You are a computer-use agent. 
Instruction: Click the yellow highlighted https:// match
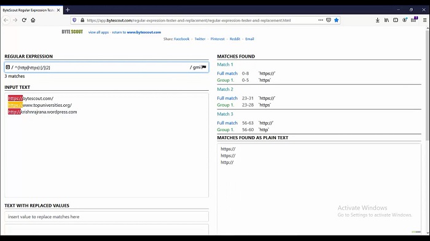(x=15, y=105)
